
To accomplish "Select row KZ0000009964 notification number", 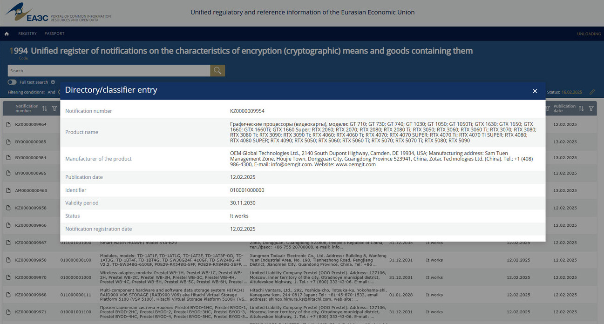I will tap(31, 125).
